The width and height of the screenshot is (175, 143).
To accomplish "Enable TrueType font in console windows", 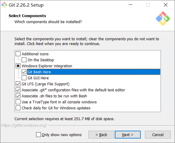I will [18, 102].
